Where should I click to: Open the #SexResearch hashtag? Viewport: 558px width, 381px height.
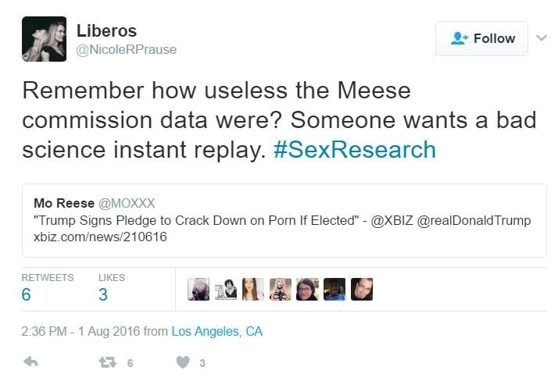point(355,149)
